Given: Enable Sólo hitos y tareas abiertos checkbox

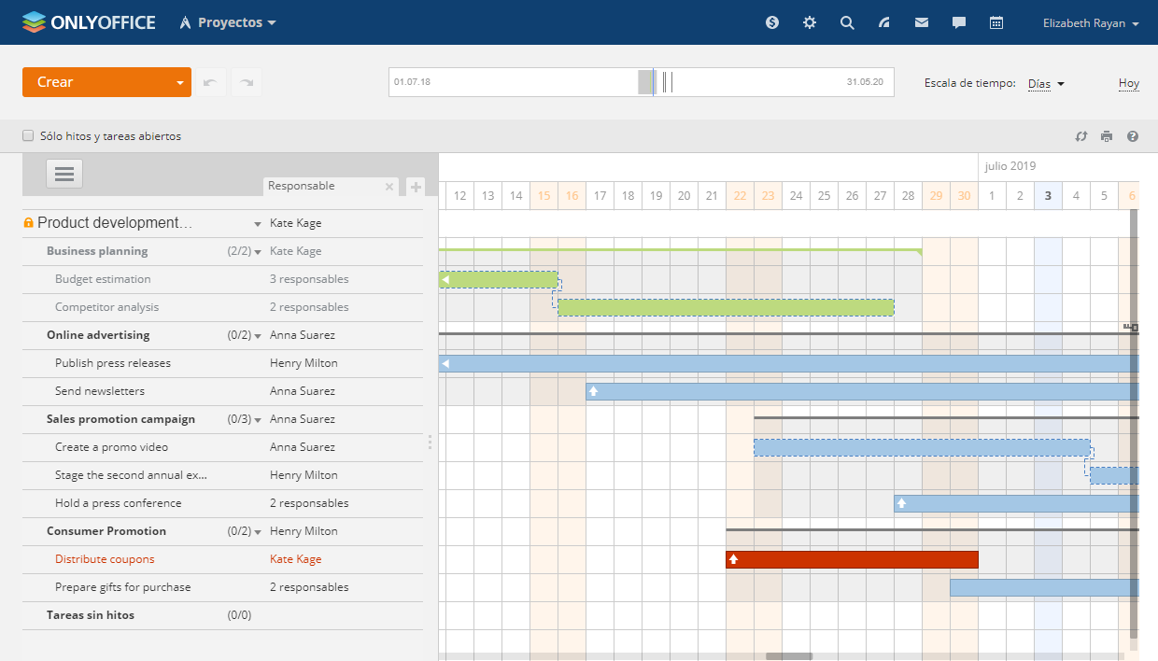Looking at the screenshot, I should coord(28,136).
